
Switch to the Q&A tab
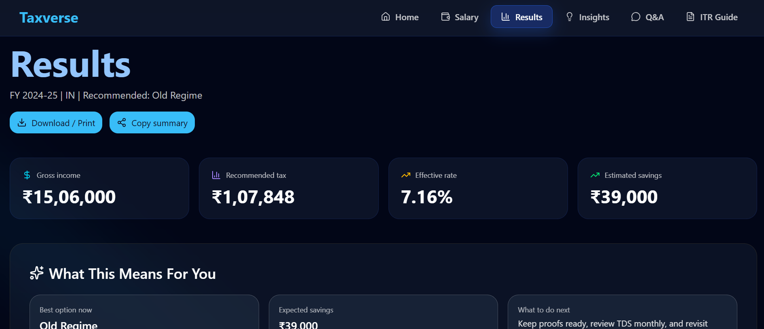coord(647,17)
